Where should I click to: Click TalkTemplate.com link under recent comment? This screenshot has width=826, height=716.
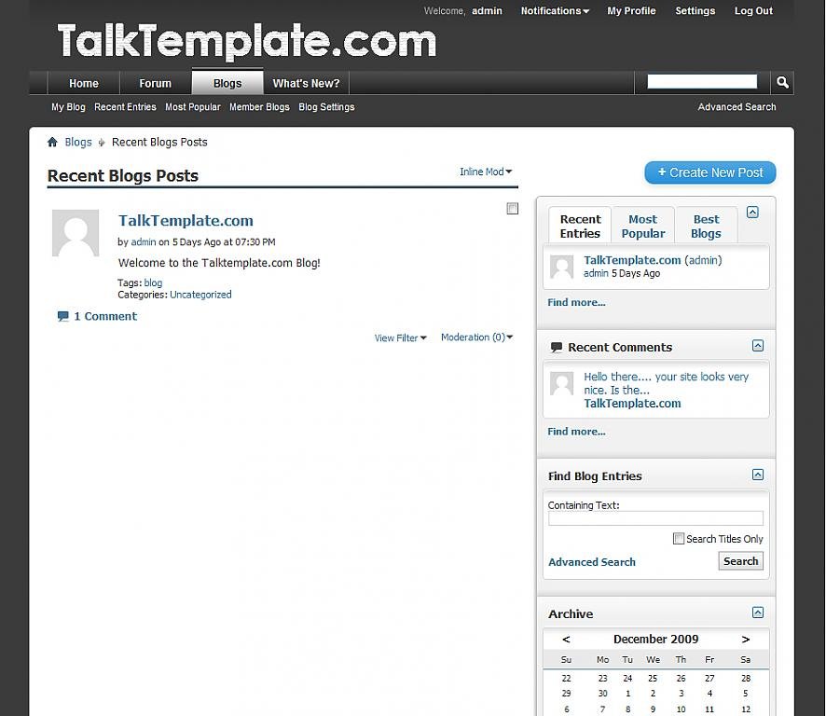click(632, 404)
